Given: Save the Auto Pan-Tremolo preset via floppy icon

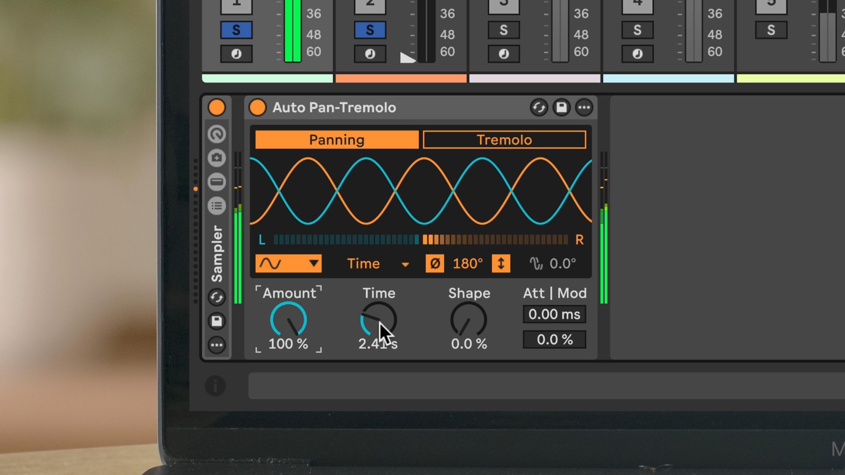Looking at the screenshot, I should (x=562, y=107).
